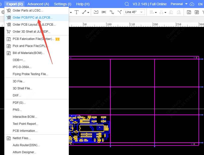The image size is (204, 155).
Task: Choose Order Parts at LCSC
Action: pos(37,11)
